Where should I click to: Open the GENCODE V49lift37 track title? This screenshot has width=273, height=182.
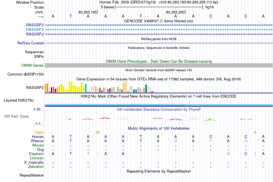coord(159,21)
